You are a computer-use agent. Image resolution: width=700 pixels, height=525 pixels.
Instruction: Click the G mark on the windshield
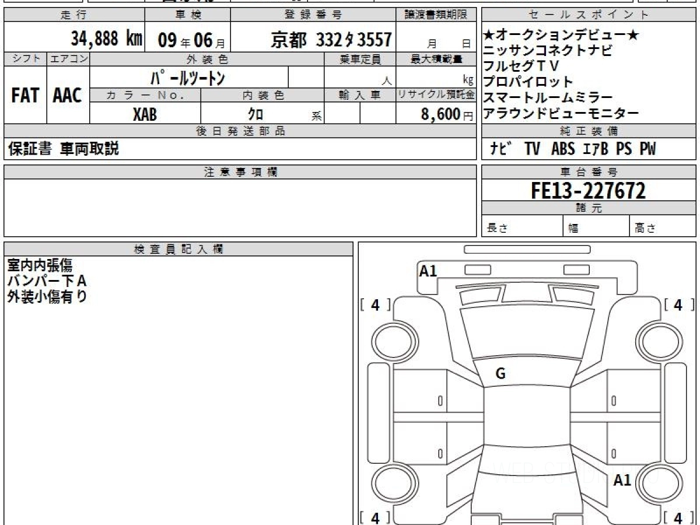point(500,374)
